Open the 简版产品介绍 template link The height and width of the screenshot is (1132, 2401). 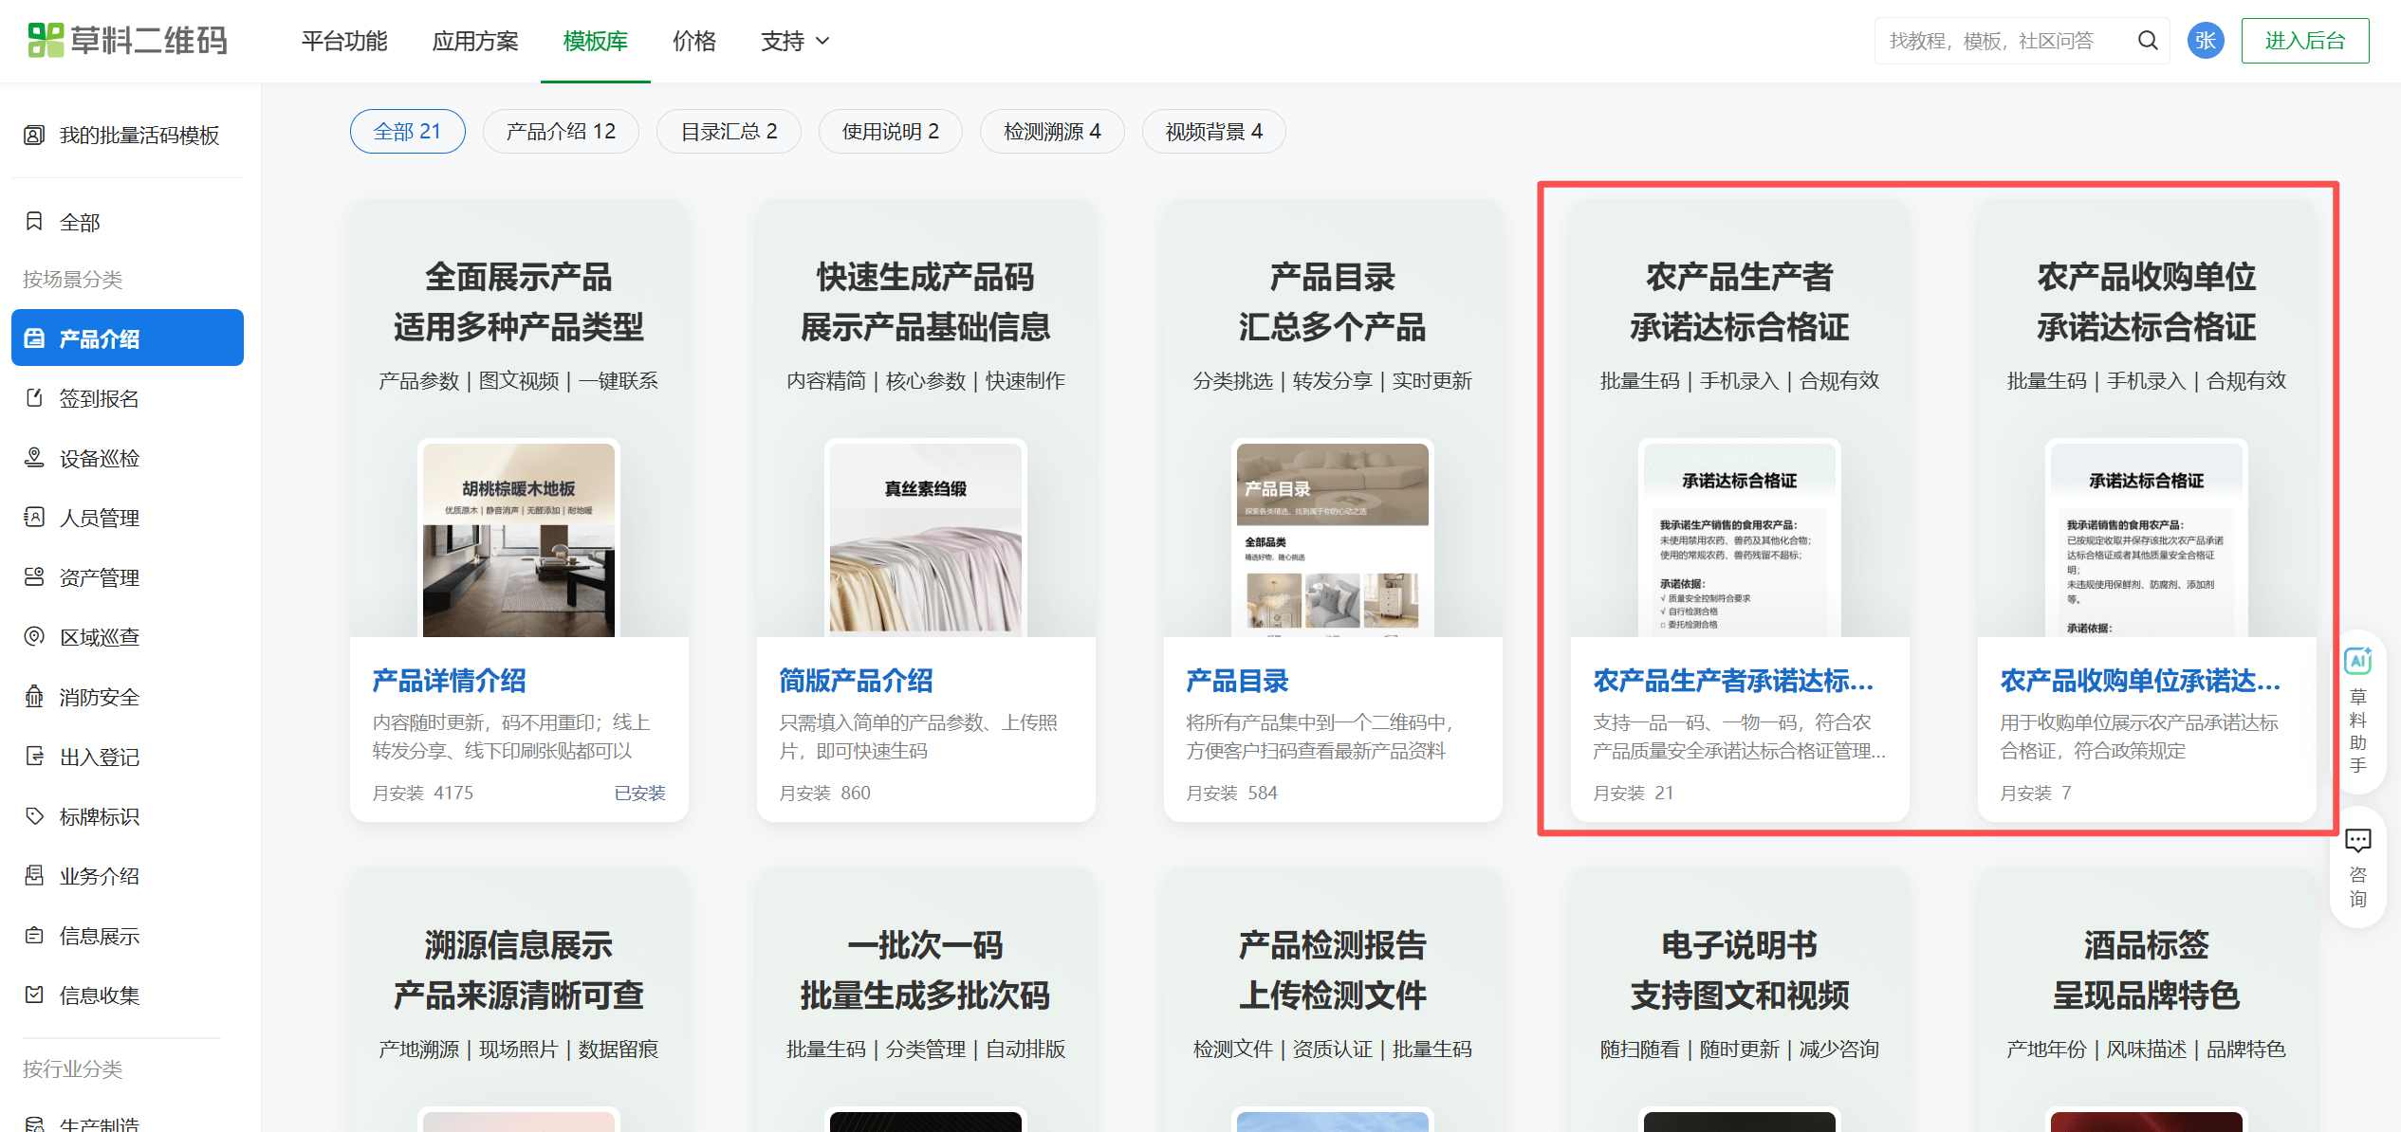click(856, 681)
